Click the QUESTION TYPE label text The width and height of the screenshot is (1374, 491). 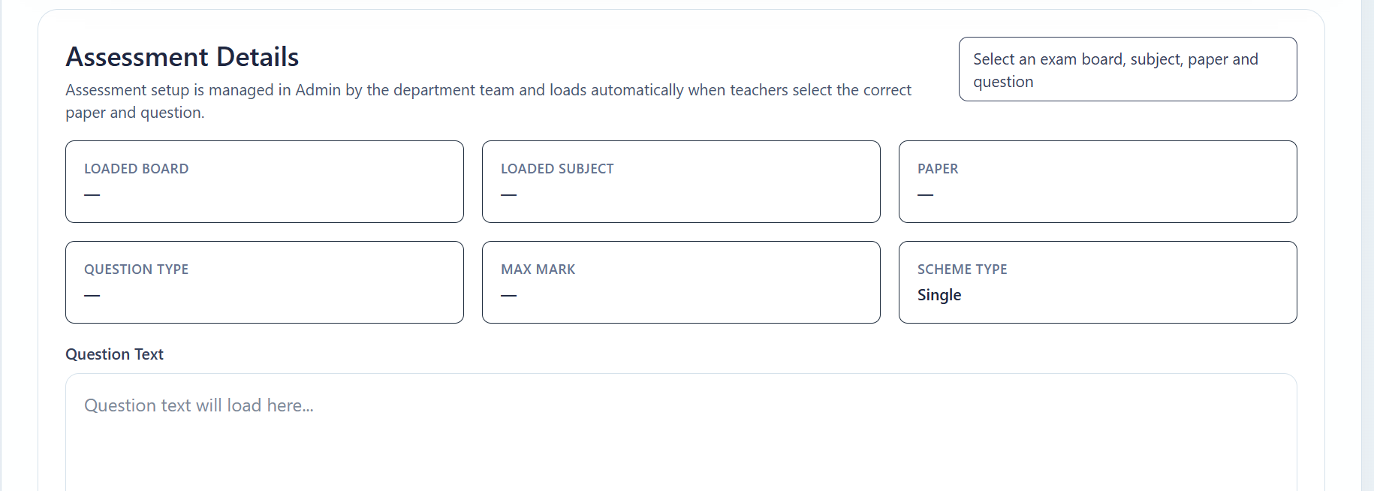[x=136, y=270]
